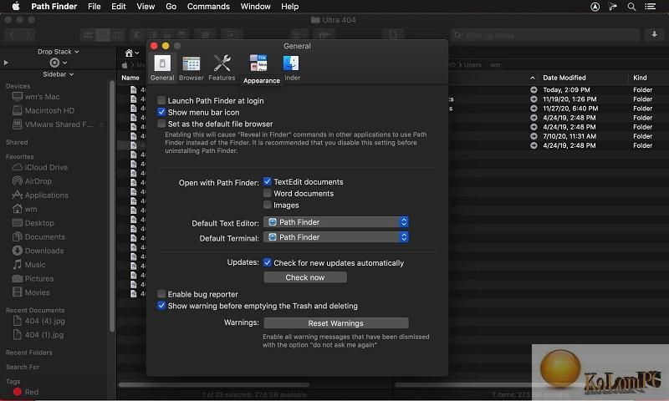
Task: Open the Default Text Editor dropdown
Action: tap(336, 222)
